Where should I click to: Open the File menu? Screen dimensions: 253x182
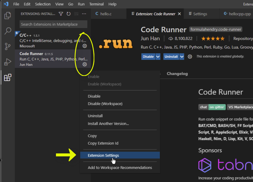click(x=16, y=4)
